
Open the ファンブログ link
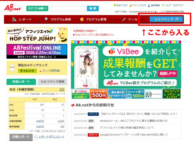(139, 5)
